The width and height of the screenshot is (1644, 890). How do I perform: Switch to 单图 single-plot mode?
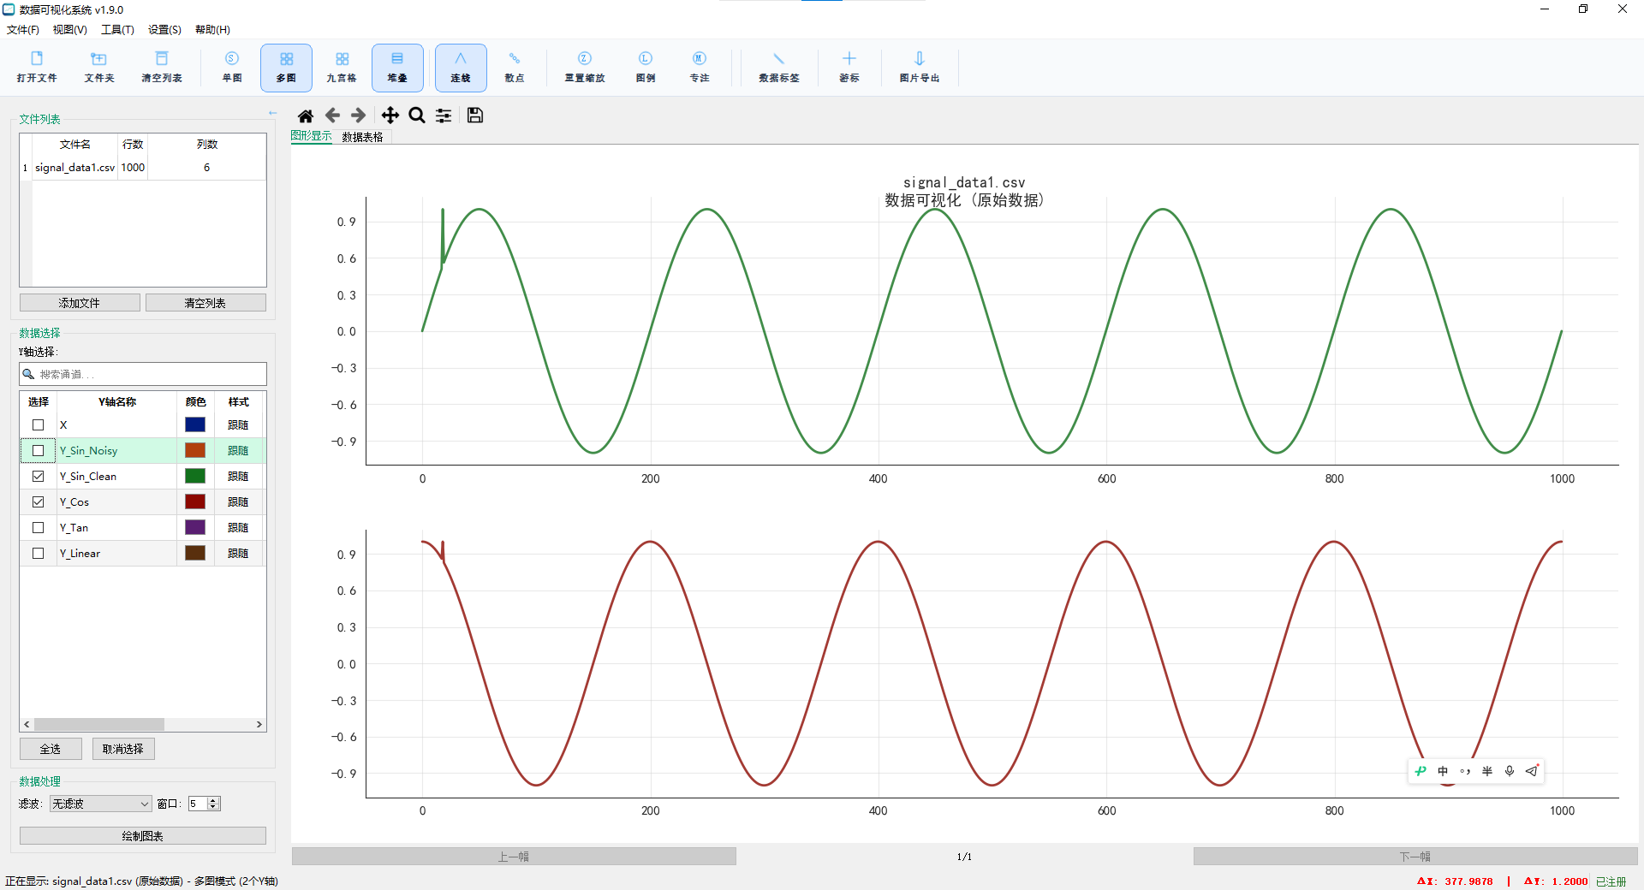pyautogui.click(x=232, y=67)
